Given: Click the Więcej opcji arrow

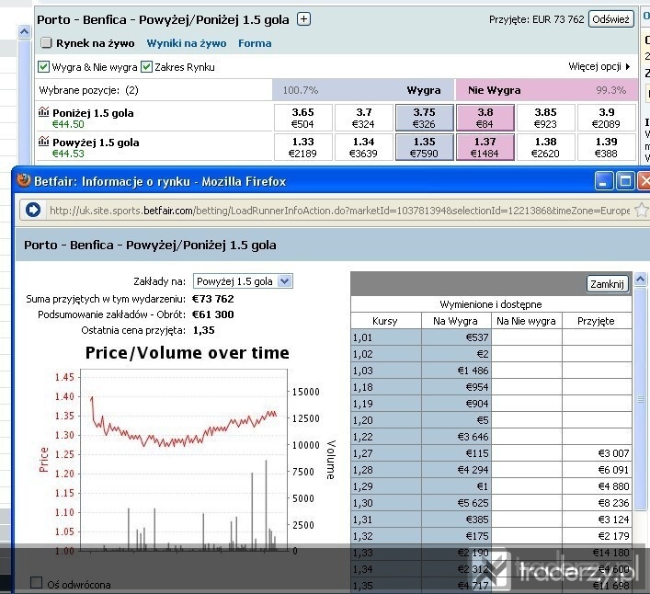Looking at the screenshot, I should [x=628, y=66].
